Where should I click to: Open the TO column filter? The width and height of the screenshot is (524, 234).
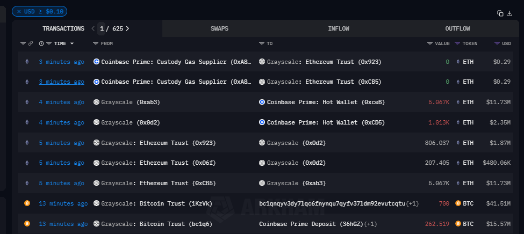tap(261, 43)
